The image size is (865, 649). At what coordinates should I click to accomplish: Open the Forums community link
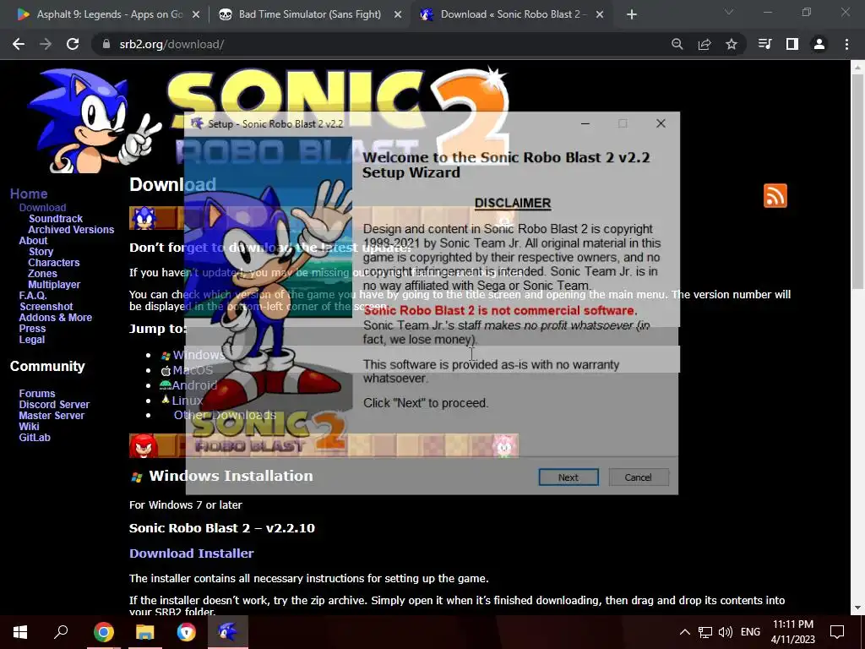tap(37, 394)
